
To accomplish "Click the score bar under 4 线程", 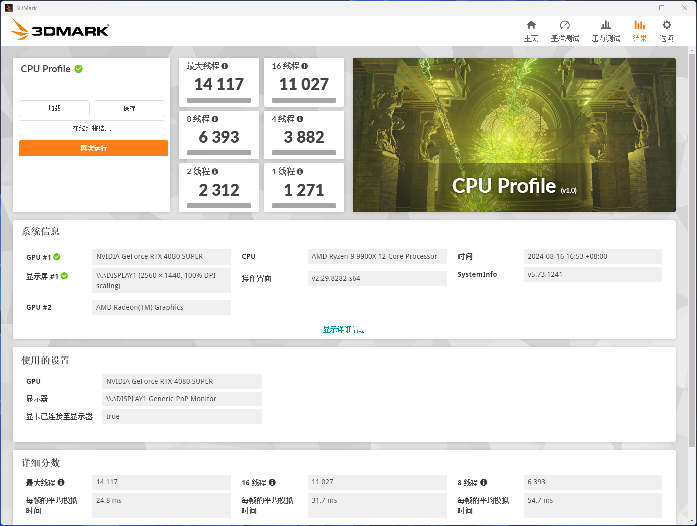I will 304,153.
